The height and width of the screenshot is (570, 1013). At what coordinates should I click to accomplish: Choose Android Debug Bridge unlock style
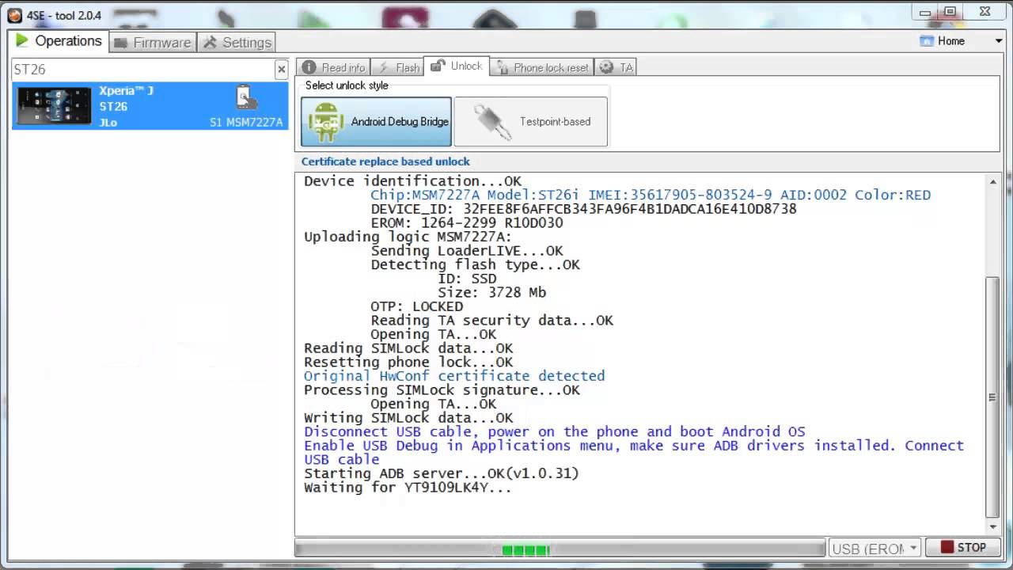376,122
